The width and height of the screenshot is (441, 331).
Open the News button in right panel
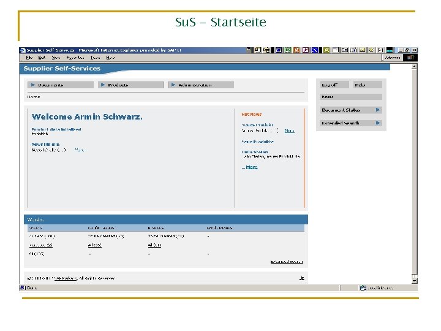pyautogui.click(x=351, y=97)
